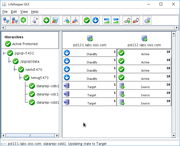Viewport: 180px width, 146px height.
Task: Select the lvmlv5470 resource
Action: coord(34,70)
